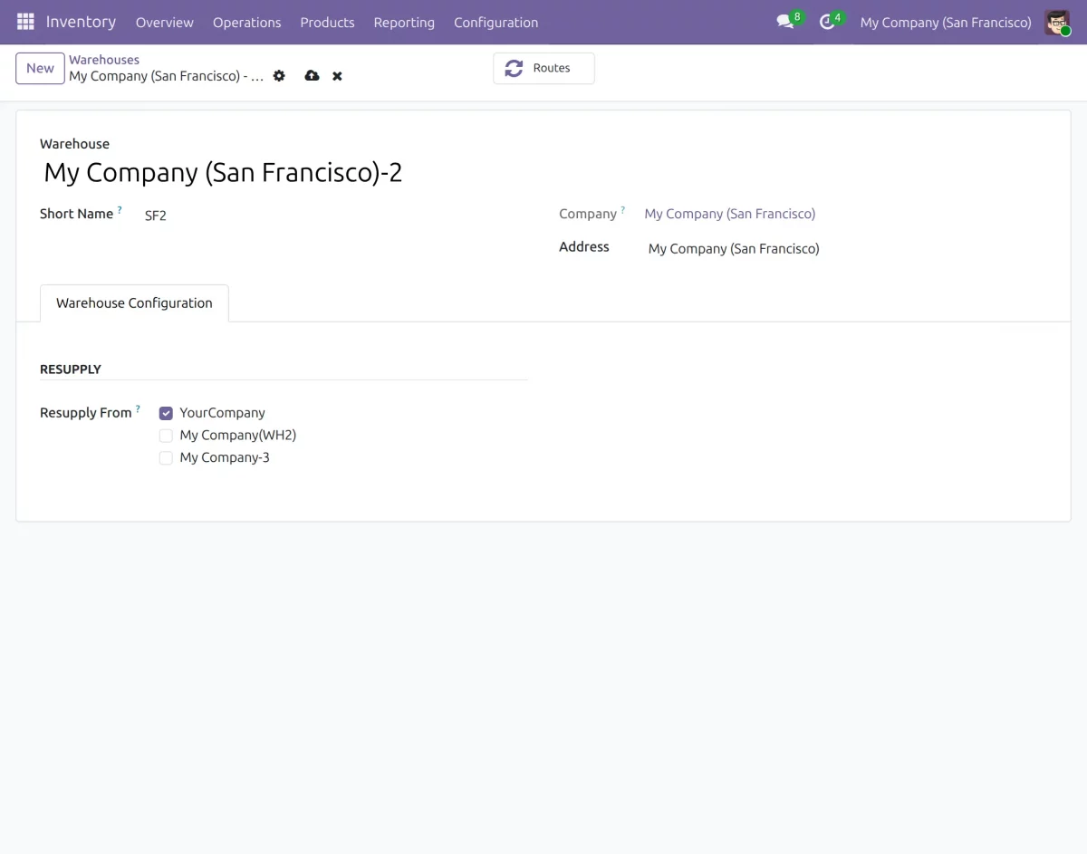The image size is (1087, 854).
Task: Select the Warehouse Configuration tab
Action: [x=134, y=303]
